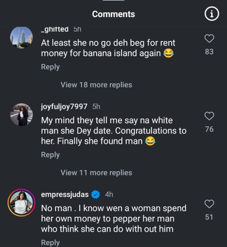This screenshot has width=227, height=247.
Task: Tap the 51 likes count
Action: click(209, 217)
